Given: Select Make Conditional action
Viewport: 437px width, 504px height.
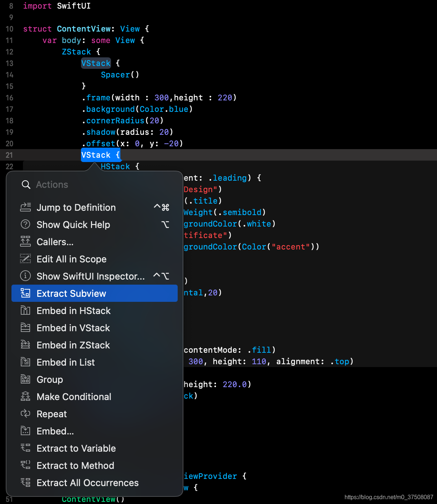Looking at the screenshot, I should [x=95, y=396].
